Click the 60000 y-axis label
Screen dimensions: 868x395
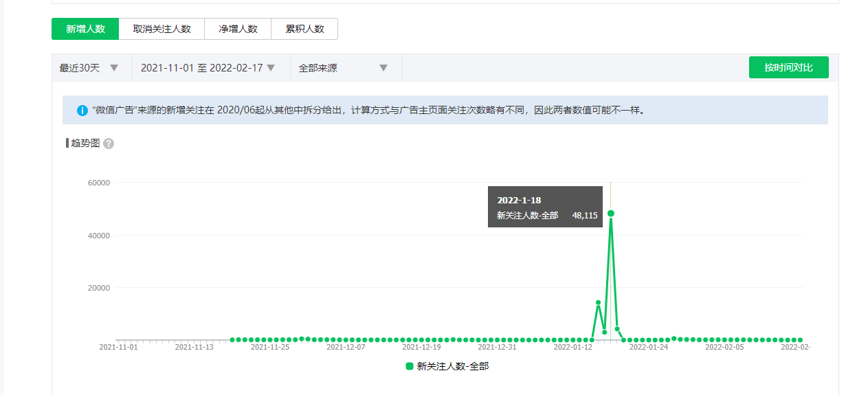[98, 183]
